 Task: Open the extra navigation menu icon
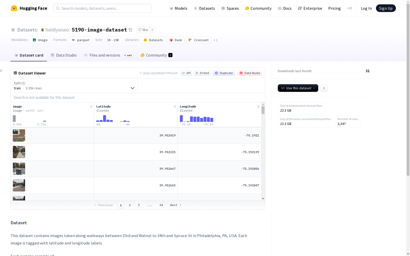349,8
